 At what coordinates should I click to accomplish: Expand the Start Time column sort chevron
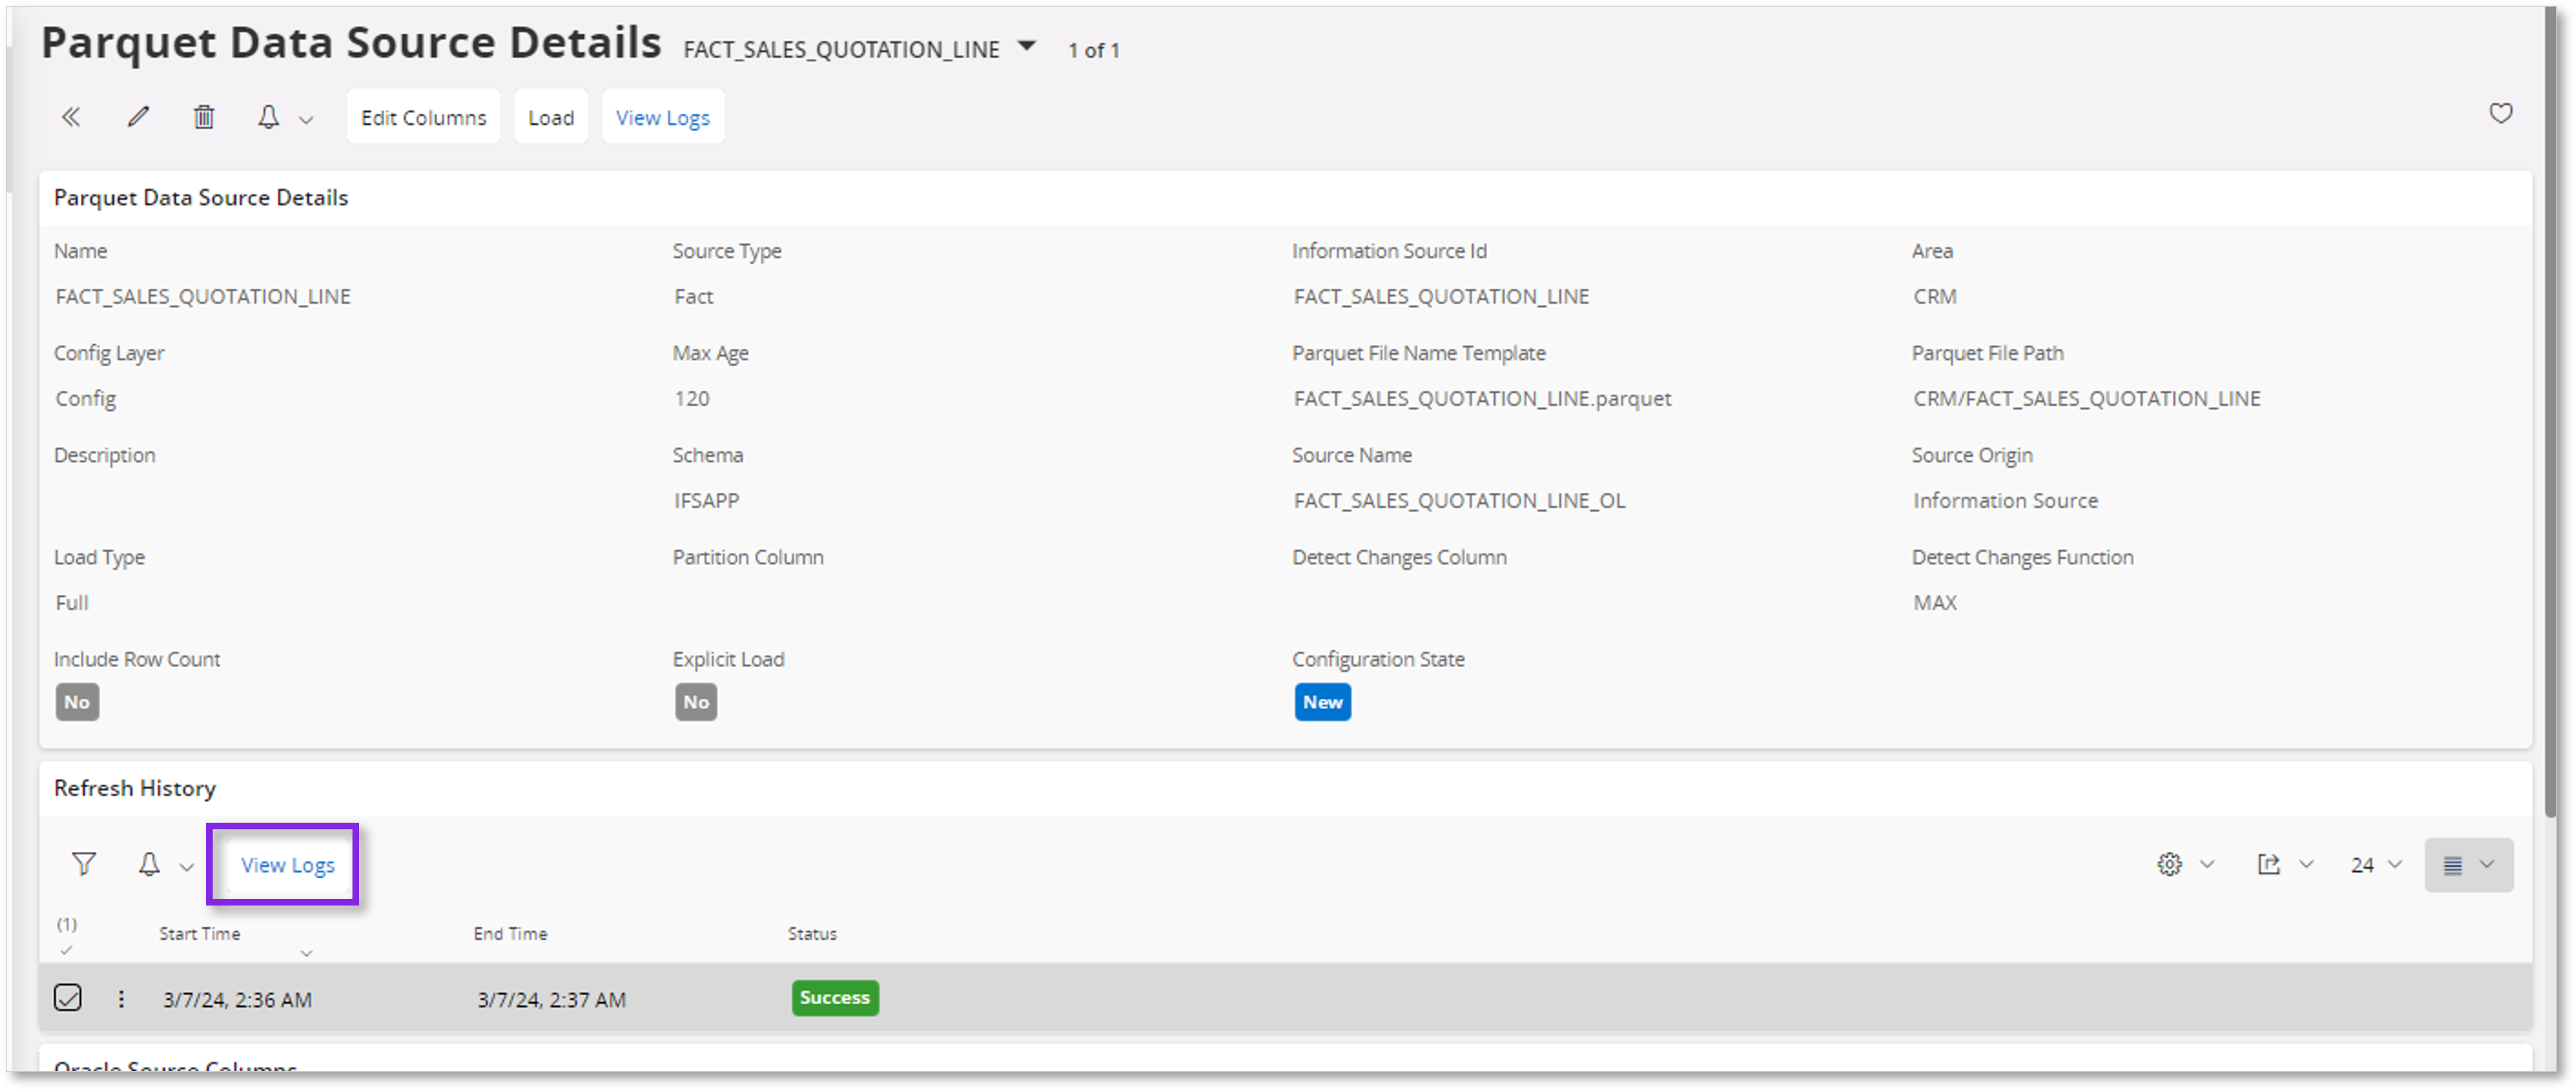tap(307, 953)
